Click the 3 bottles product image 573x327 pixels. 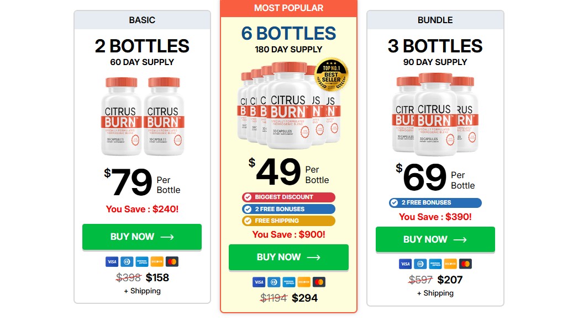point(435,112)
